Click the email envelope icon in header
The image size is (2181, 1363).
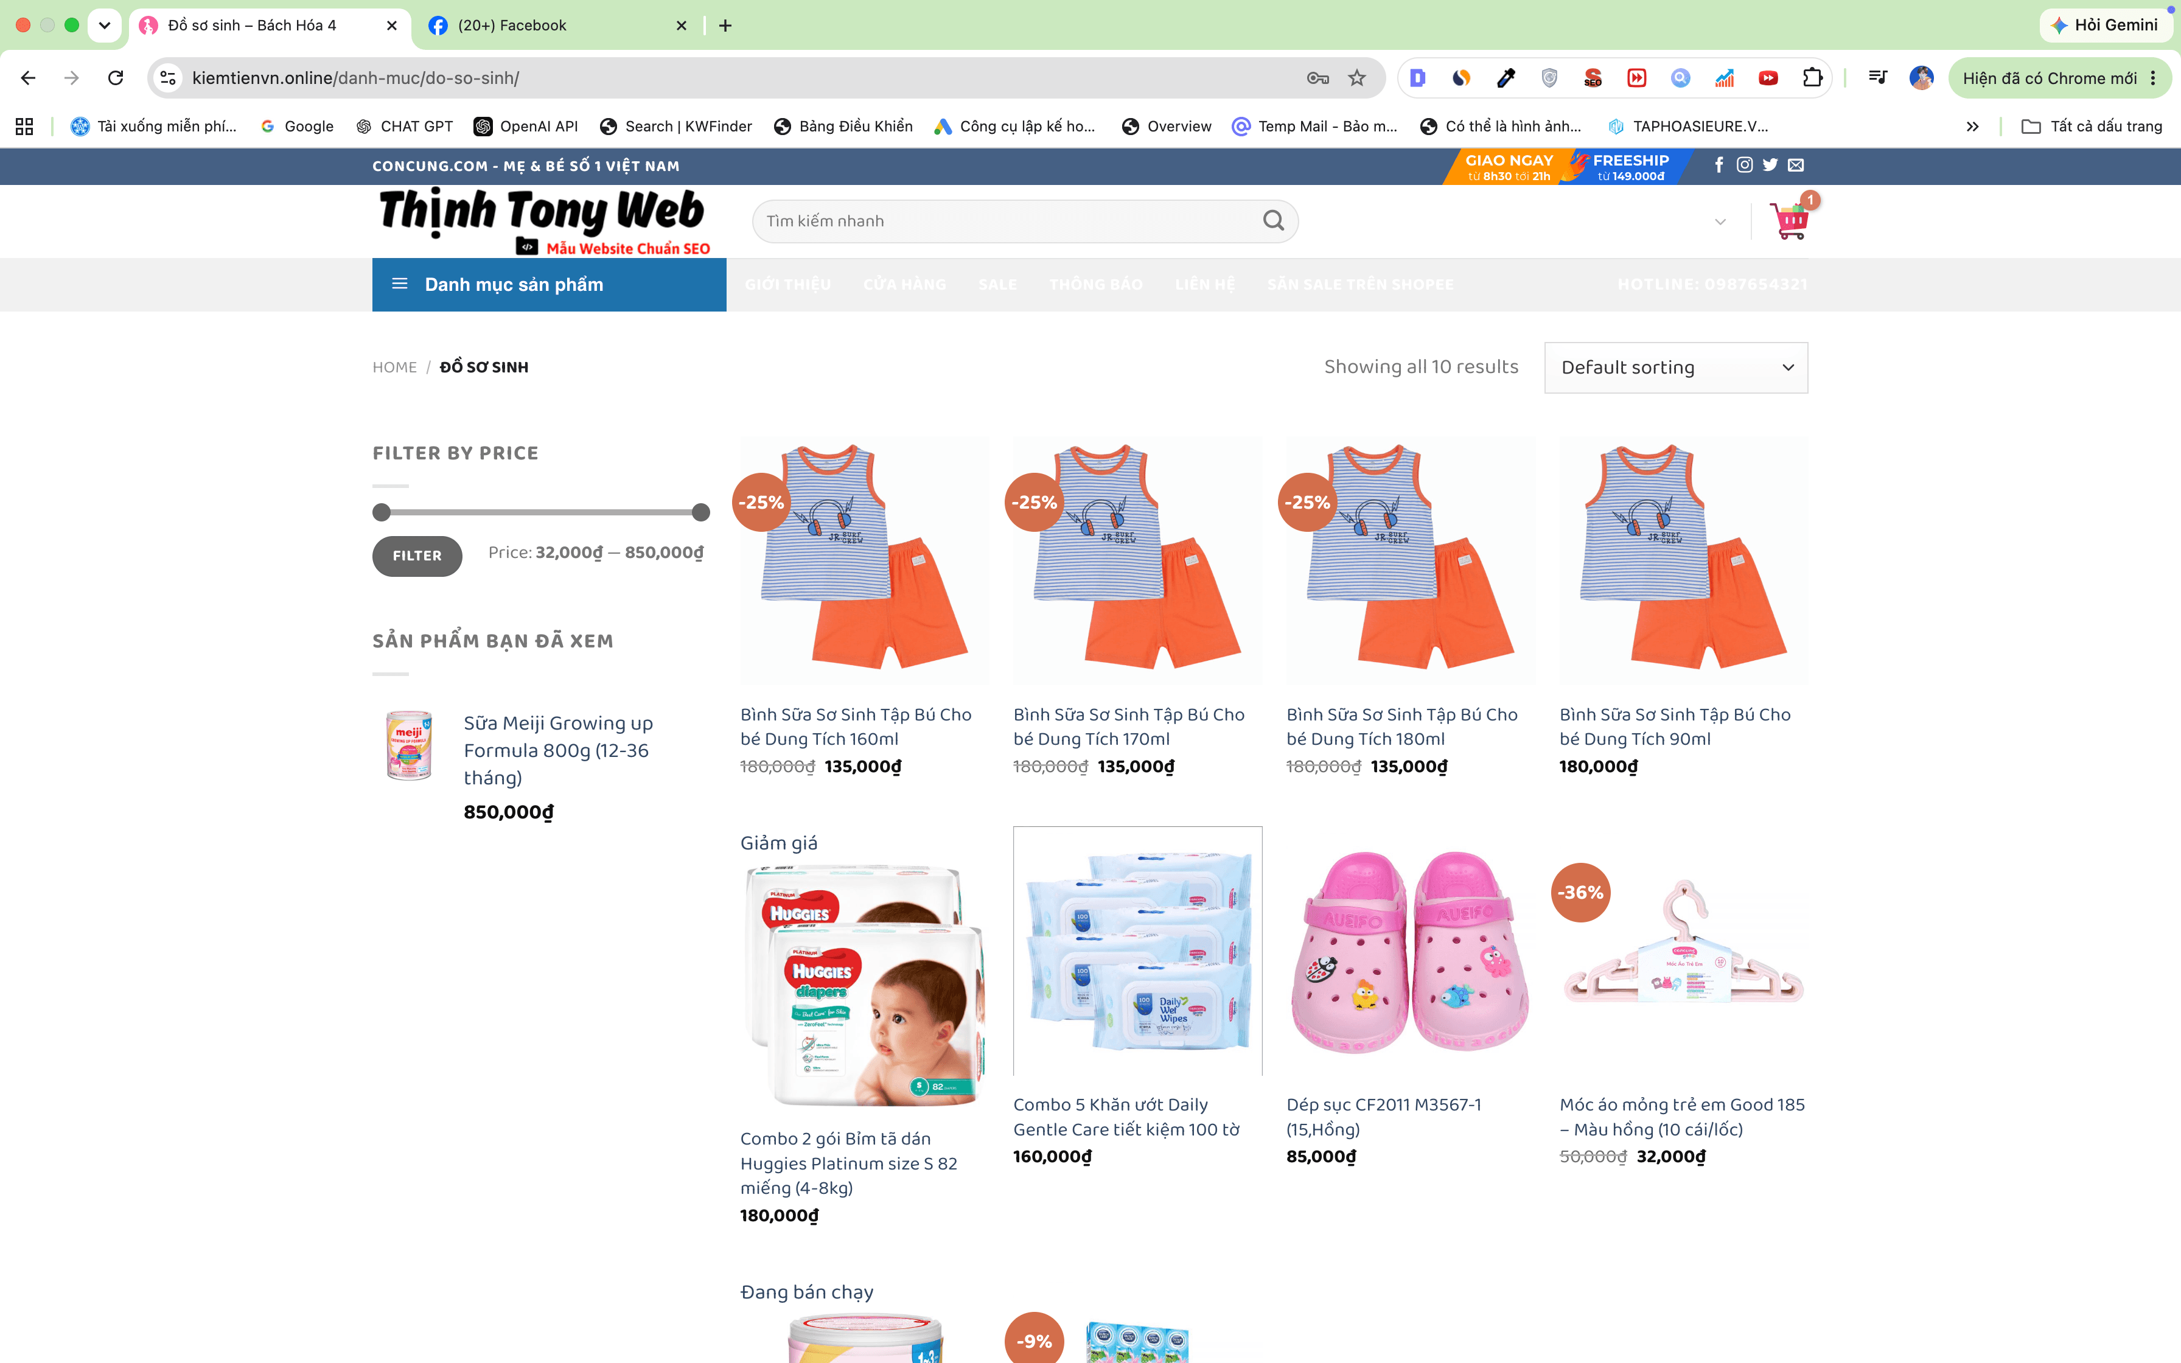(x=1796, y=165)
